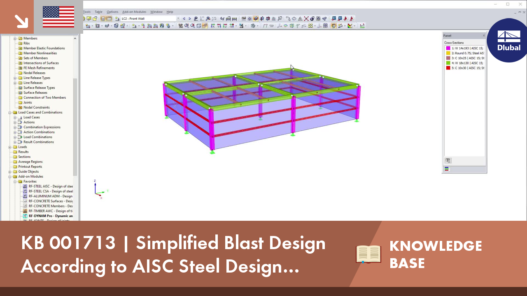This screenshot has width=527, height=296.
Task: Toggle the highlighted view mode icon in top toolbar
Action: [256, 18]
